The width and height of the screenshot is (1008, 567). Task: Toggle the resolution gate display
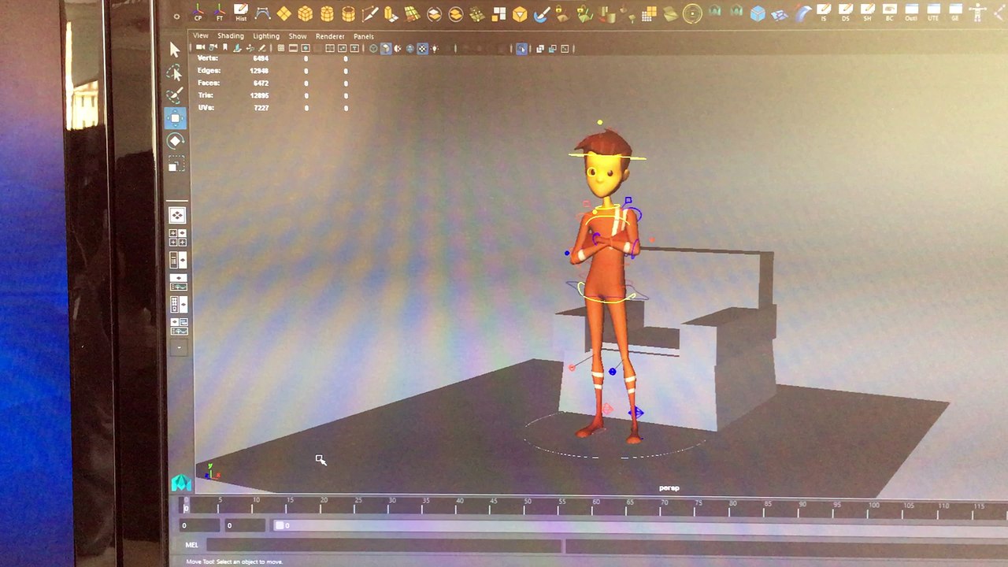coord(306,48)
